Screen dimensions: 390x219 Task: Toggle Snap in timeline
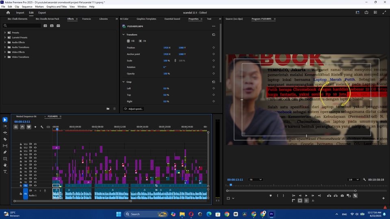click(22, 127)
